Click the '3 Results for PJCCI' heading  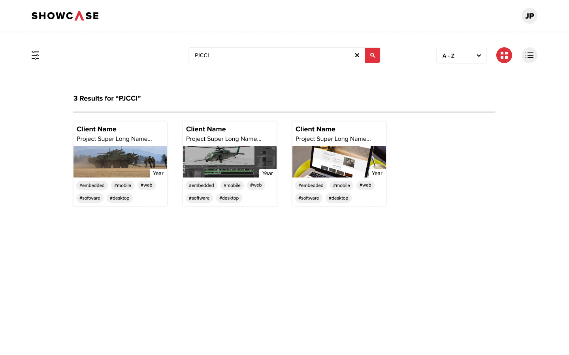pos(107,98)
